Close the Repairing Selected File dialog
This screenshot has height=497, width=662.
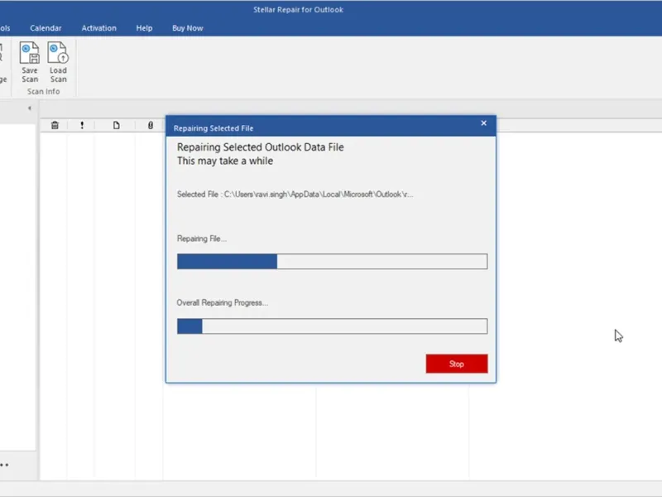pyautogui.click(x=484, y=123)
